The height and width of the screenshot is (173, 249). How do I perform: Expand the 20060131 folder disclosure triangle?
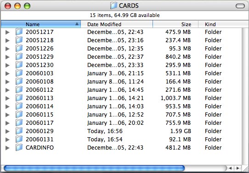pyautogui.click(x=7, y=140)
